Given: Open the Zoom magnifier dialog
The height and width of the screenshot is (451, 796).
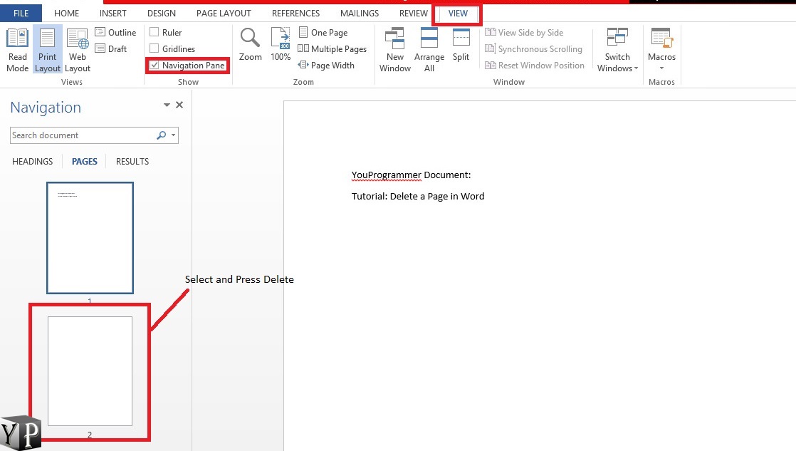Looking at the screenshot, I should click(x=250, y=45).
